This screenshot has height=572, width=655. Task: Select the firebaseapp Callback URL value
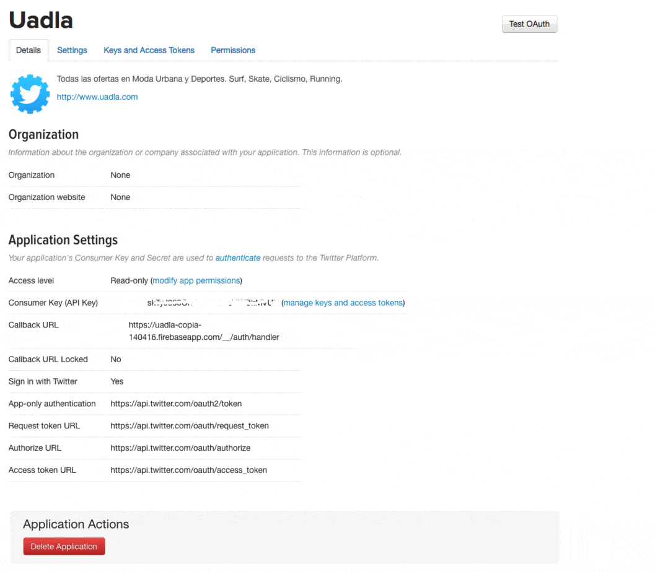(x=203, y=331)
